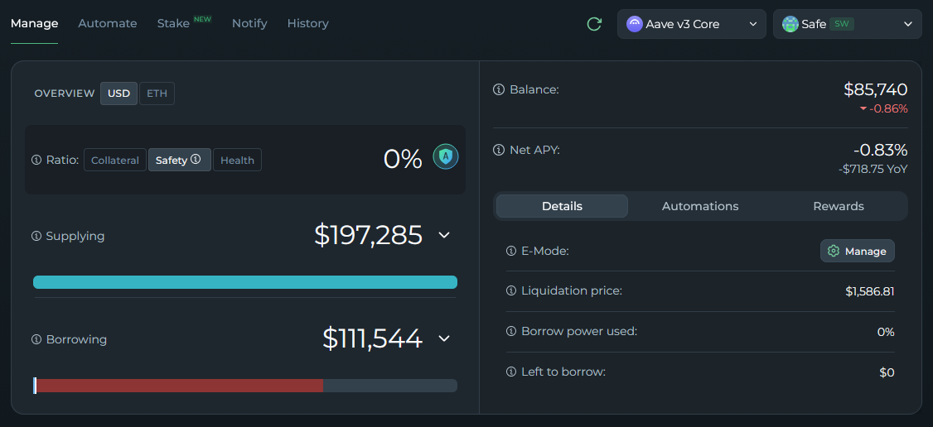
Task: Click the info icon next to Left to borrow
Action: click(x=511, y=372)
